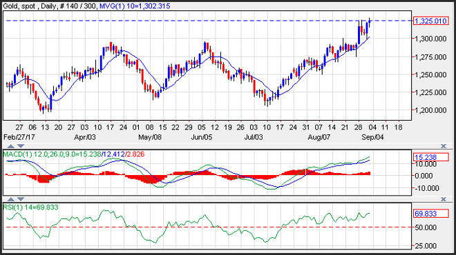Click the 10.000 MACD axis label
This screenshot has width=456, height=255.
pyautogui.click(x=426, y=164)
